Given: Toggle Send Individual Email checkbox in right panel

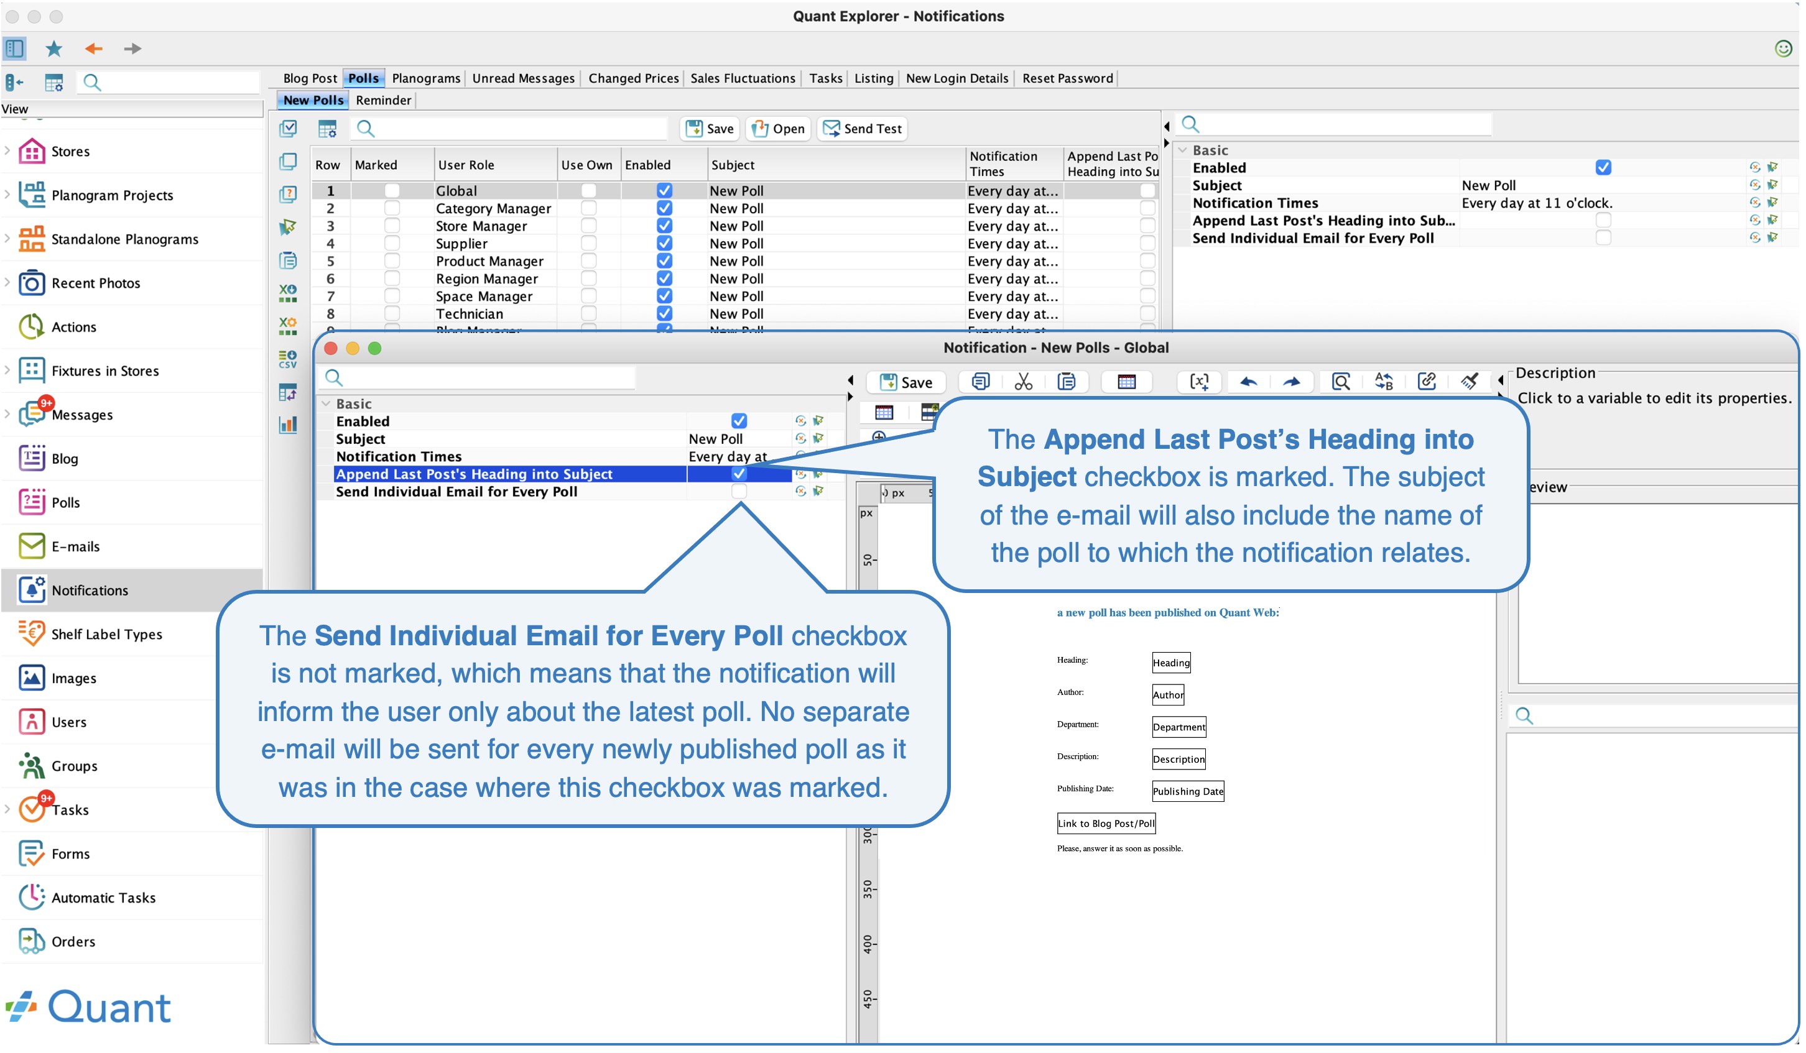Looking at the screenshot, I should pos(1603,238).
